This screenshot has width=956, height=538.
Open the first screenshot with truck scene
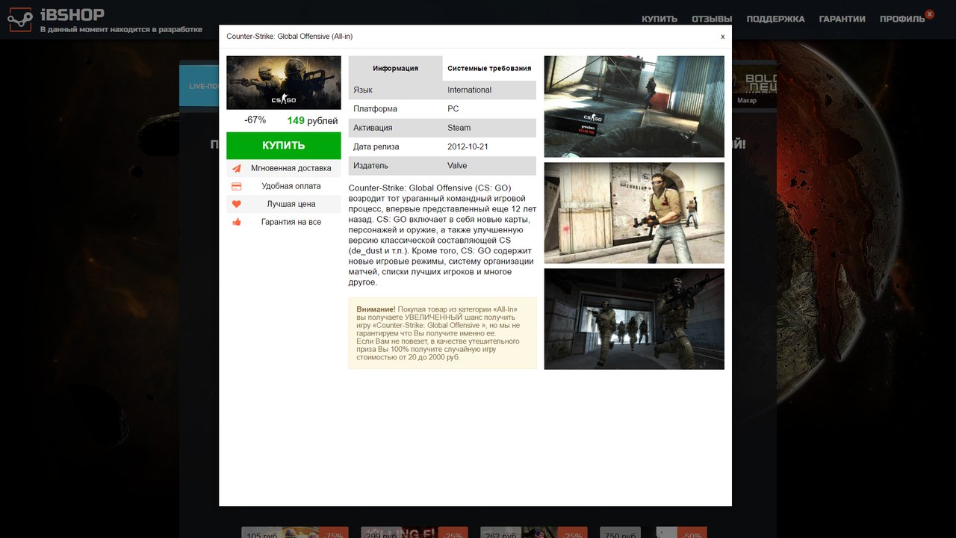[634, 106]
